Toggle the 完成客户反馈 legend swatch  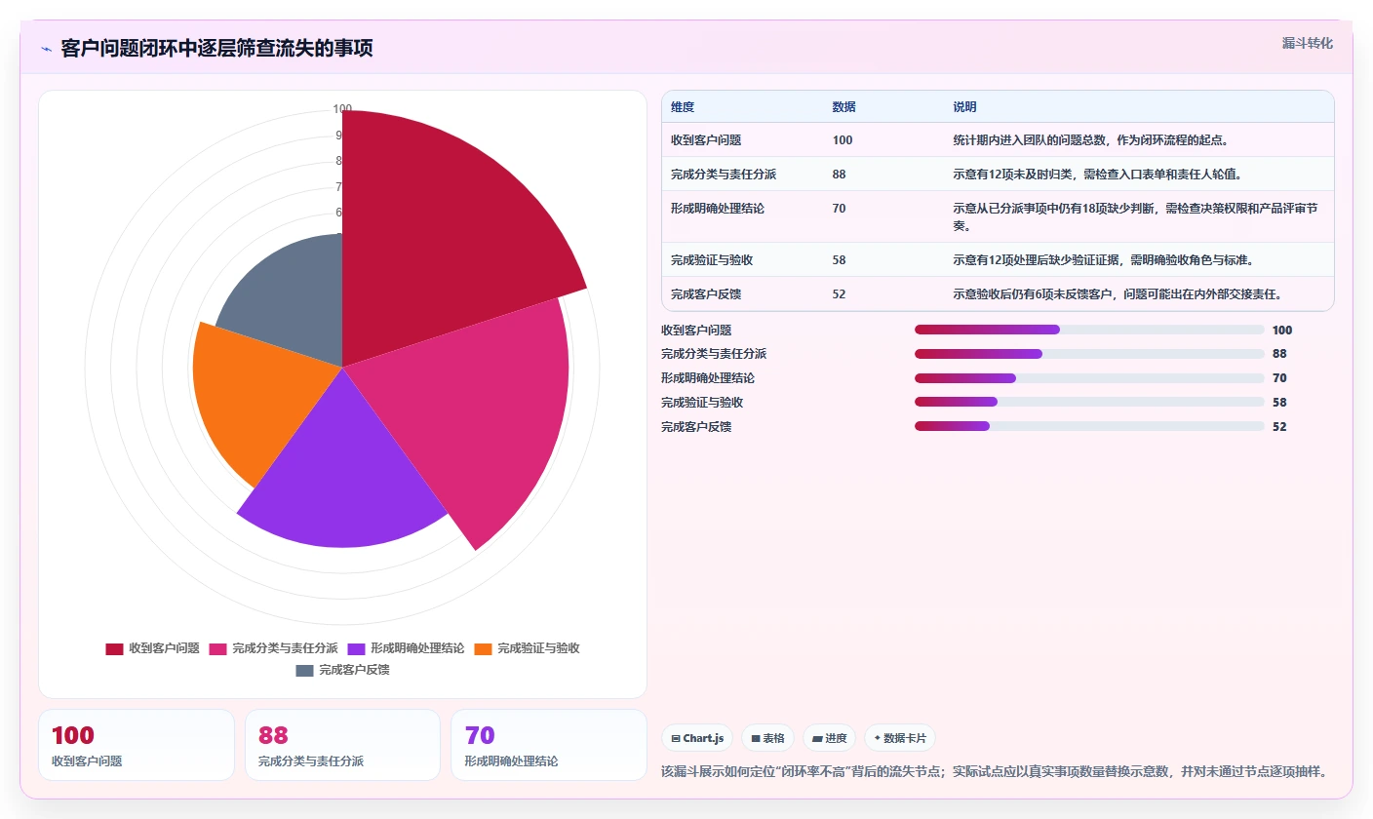coord(304,671)
